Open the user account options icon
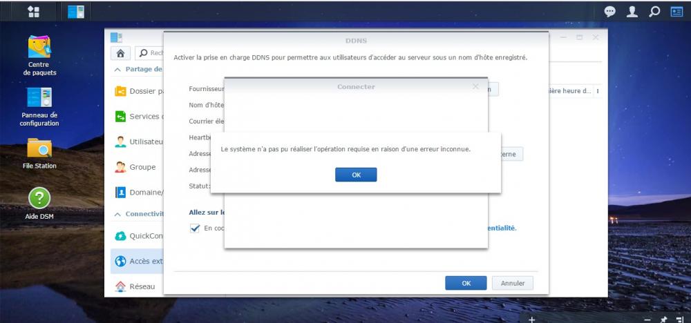 tap(632, 12)
